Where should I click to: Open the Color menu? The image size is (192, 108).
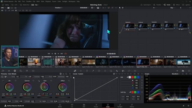[x=59, y=1]
